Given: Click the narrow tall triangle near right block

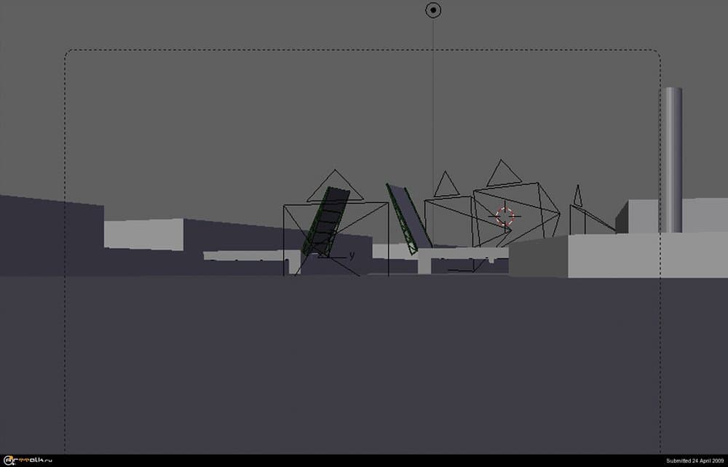Looking at the screenshot, I should [x=577, y=196].
